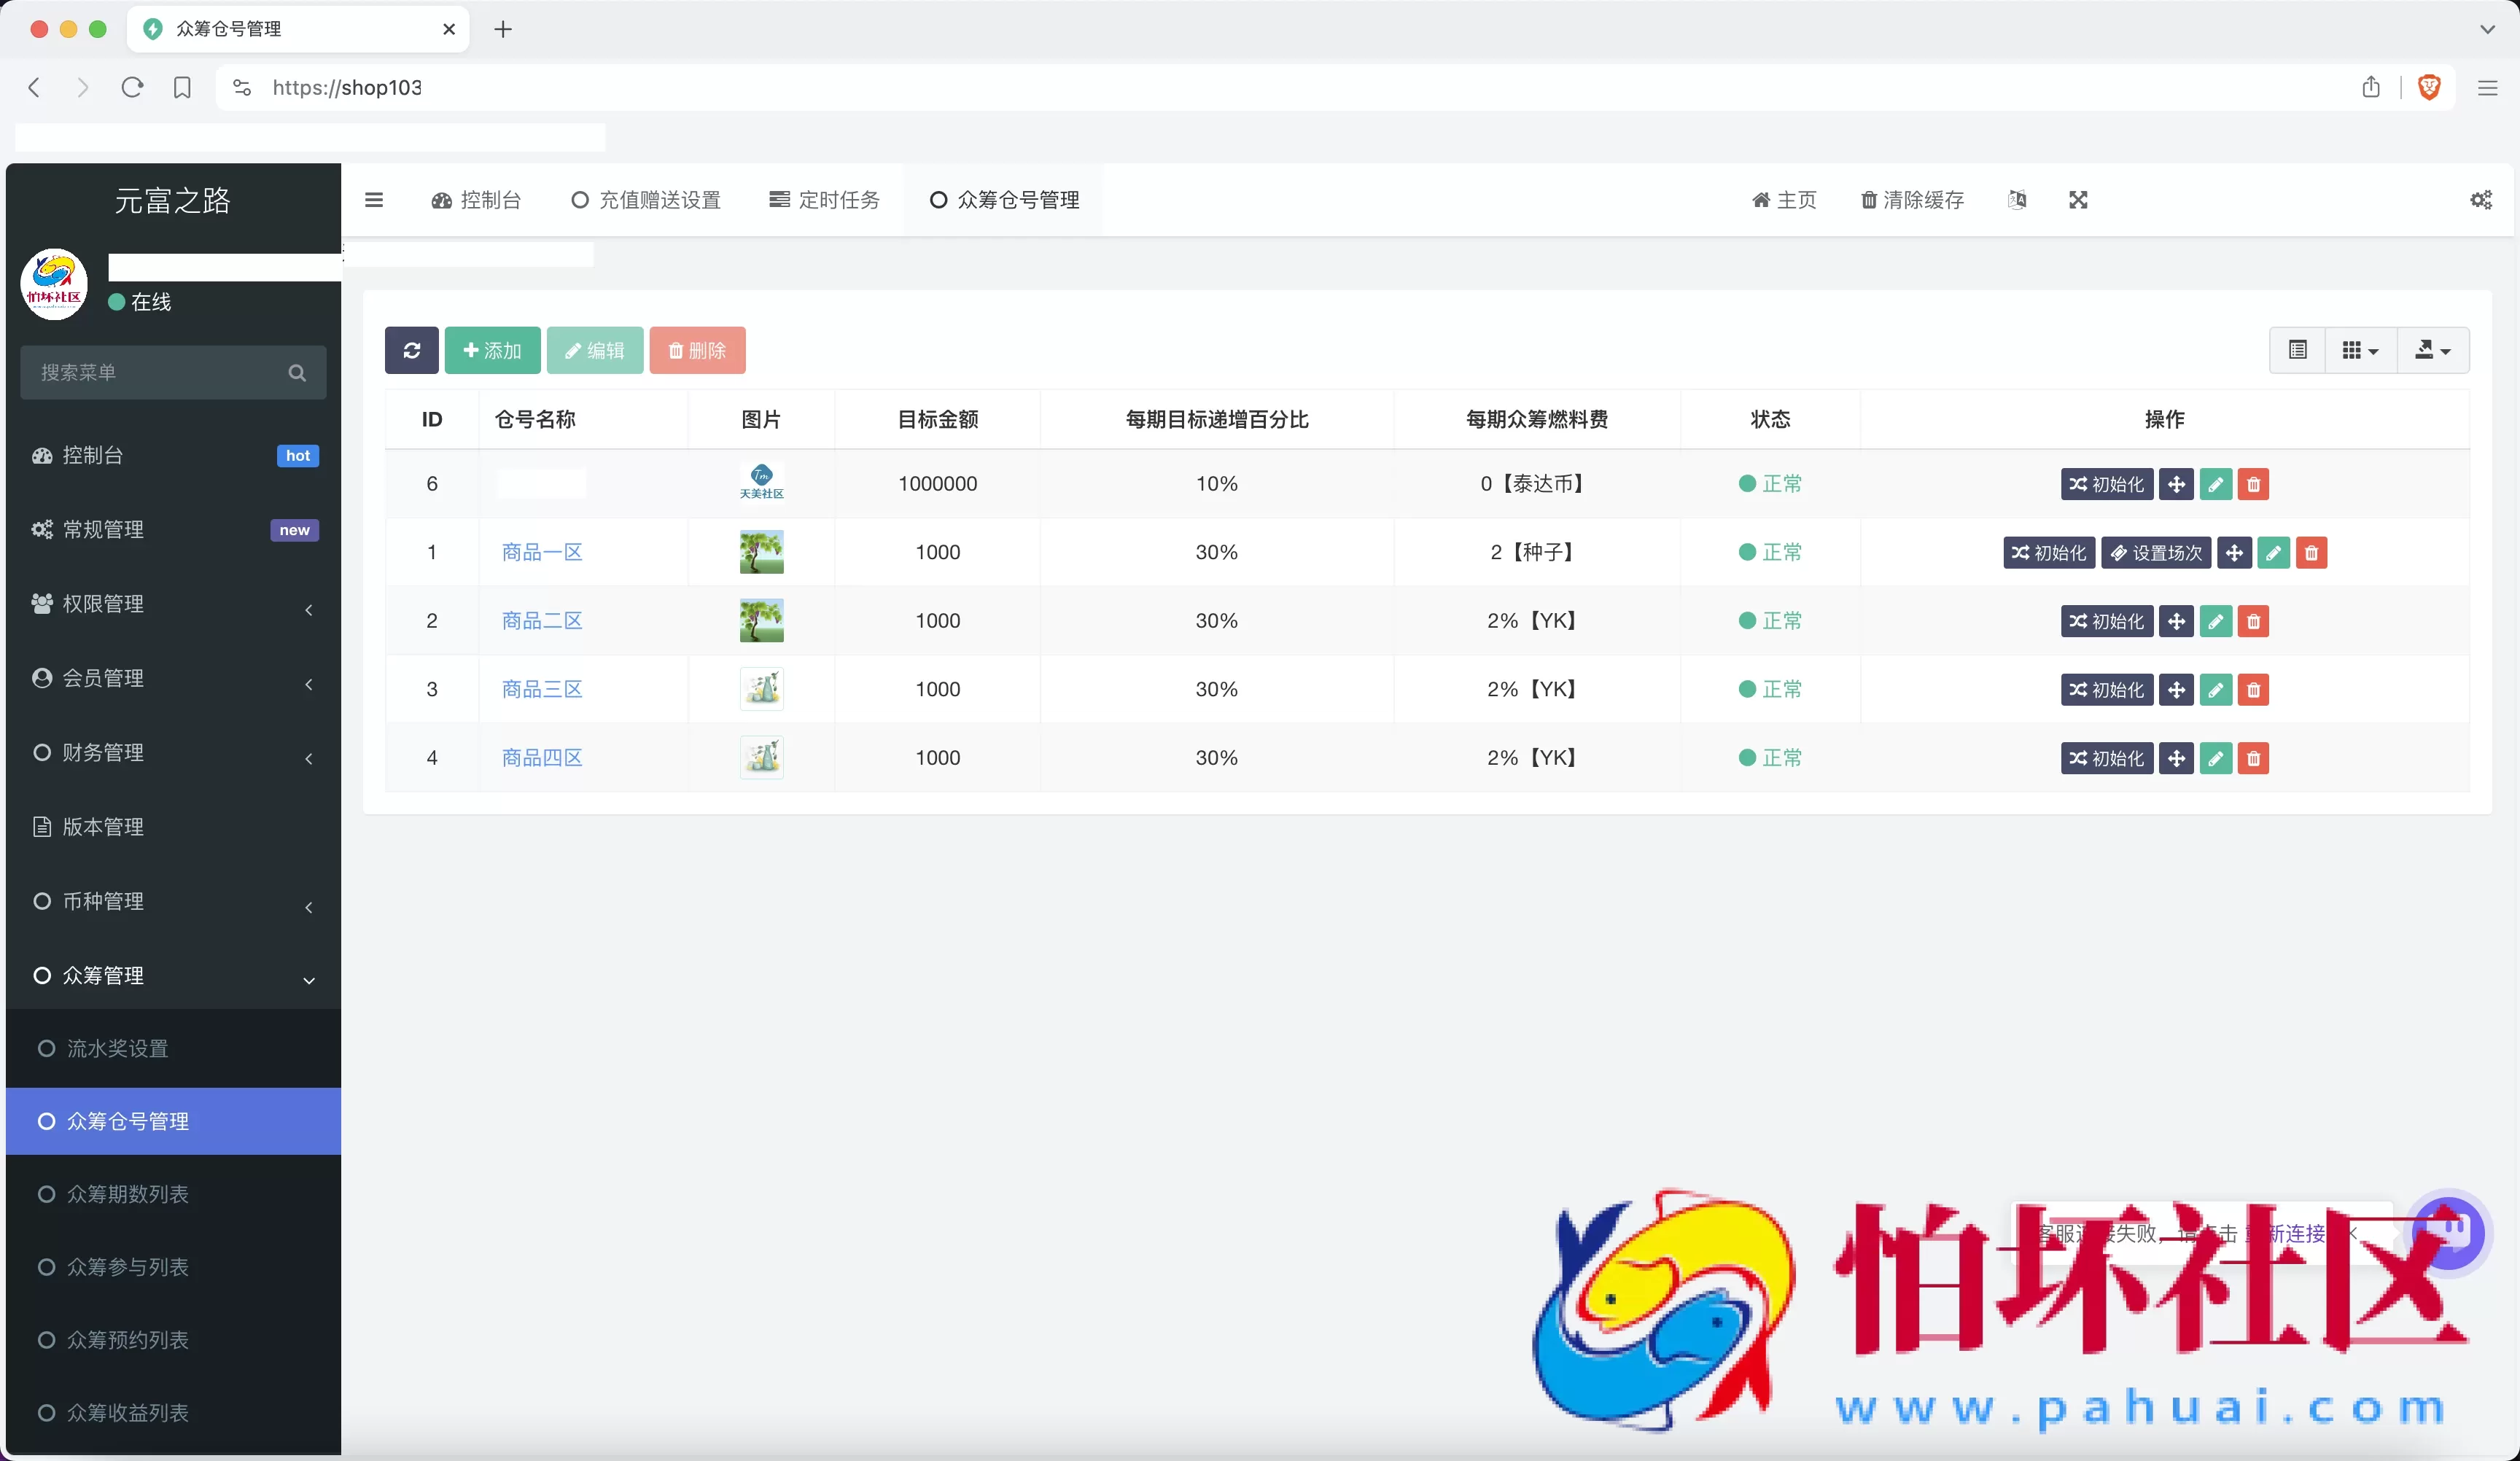Click the language translation icon in the header

pos(2017,200)
